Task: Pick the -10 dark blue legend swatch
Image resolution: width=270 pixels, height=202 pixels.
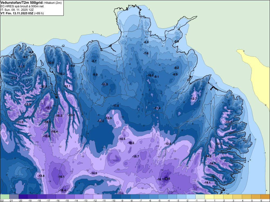Action: [x=116, y=197]
